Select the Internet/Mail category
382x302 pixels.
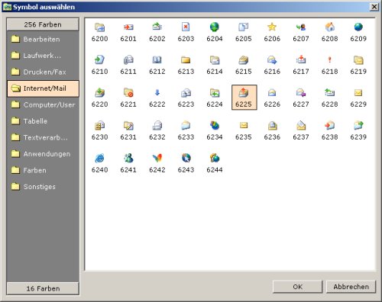(43, 88)
